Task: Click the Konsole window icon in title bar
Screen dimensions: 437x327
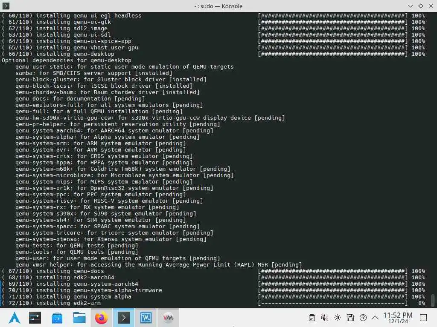Action: [x=6, y=6]
